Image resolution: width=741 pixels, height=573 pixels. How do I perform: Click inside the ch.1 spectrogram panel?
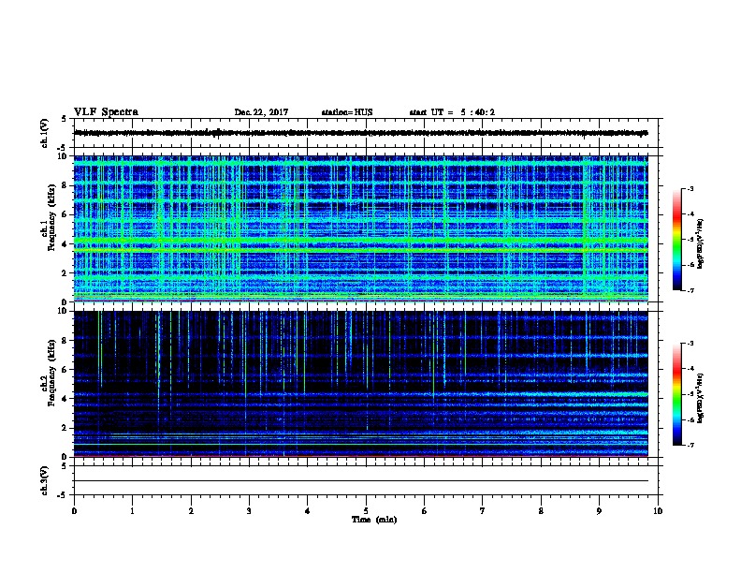(361, 228)
